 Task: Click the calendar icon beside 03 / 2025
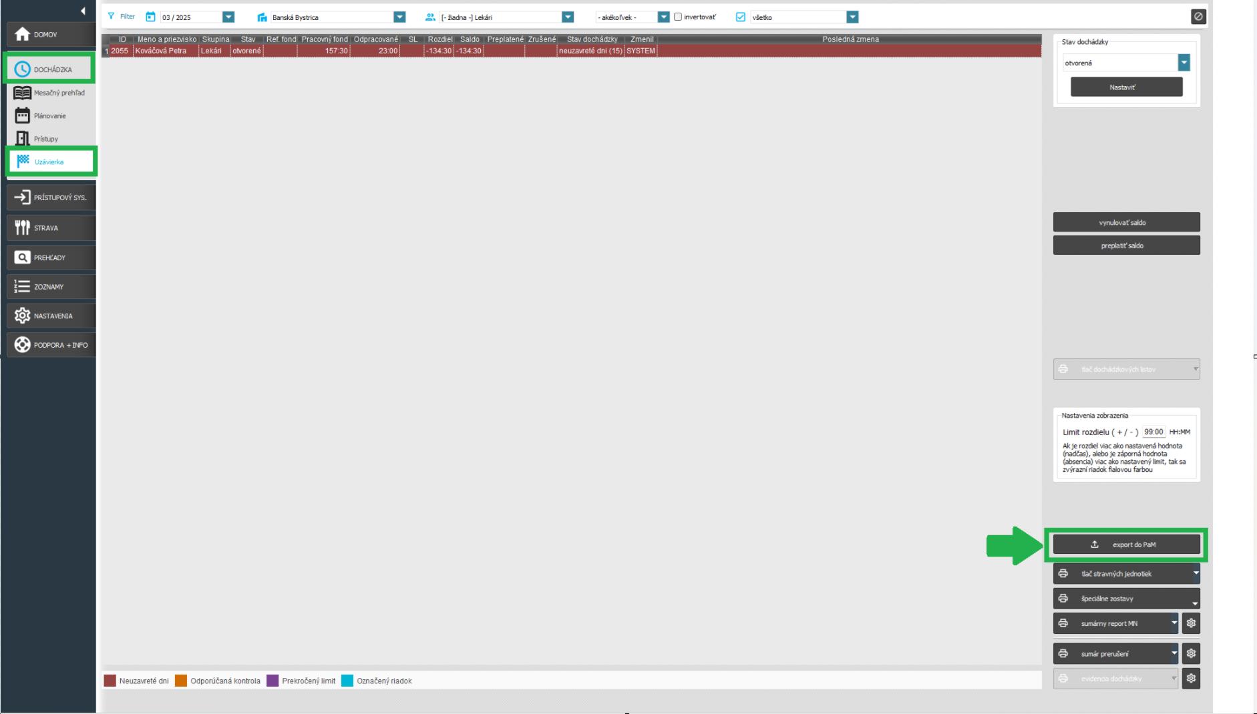[x=150, y=17]
